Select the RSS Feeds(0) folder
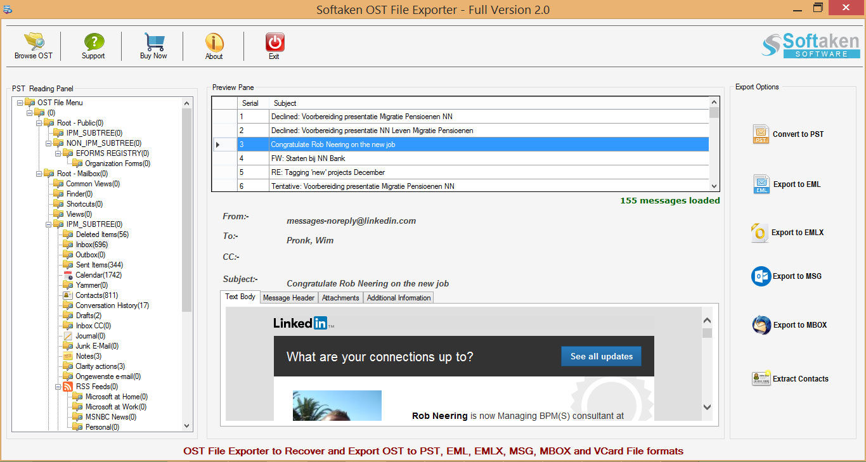 (96, 387)
